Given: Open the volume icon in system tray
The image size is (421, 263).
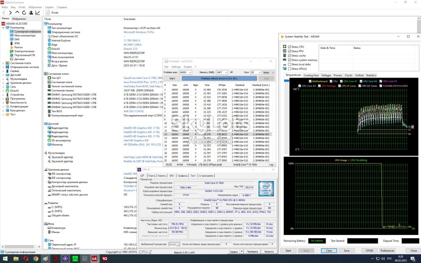Looking at the screenshot, I should point(383,259).
